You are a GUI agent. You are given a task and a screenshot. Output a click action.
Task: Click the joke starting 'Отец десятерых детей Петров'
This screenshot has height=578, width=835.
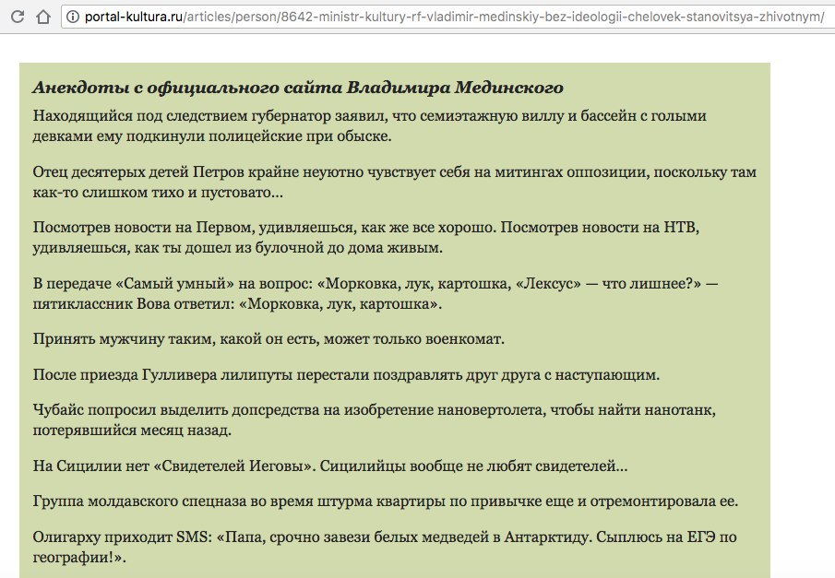395,182
